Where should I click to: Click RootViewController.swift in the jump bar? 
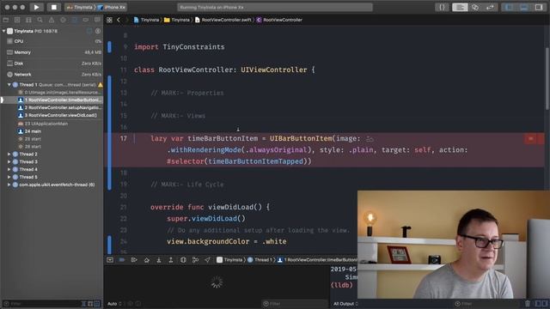223,20
